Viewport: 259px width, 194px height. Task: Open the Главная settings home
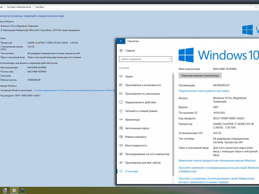[130, 51]
